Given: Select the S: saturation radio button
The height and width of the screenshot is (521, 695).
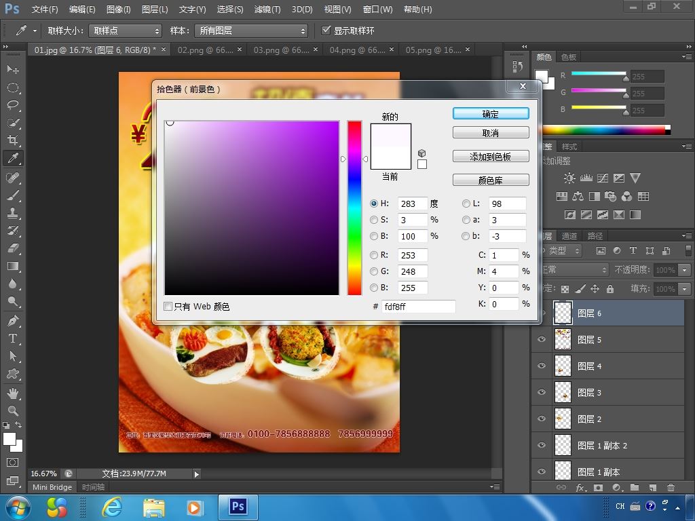Looking at the screenshot, I should point(374,220).
